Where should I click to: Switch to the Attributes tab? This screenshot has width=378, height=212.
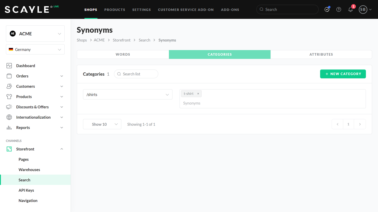(x=321, y=54)
